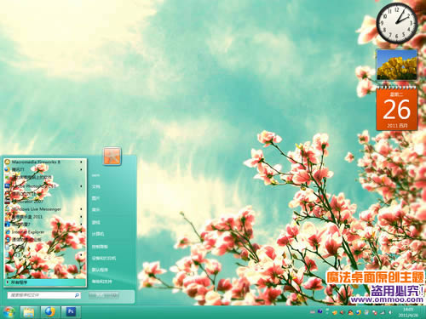Click the user account picture in Start menu
The height and width of the screenshot is (319, 426).
(112, 156)
